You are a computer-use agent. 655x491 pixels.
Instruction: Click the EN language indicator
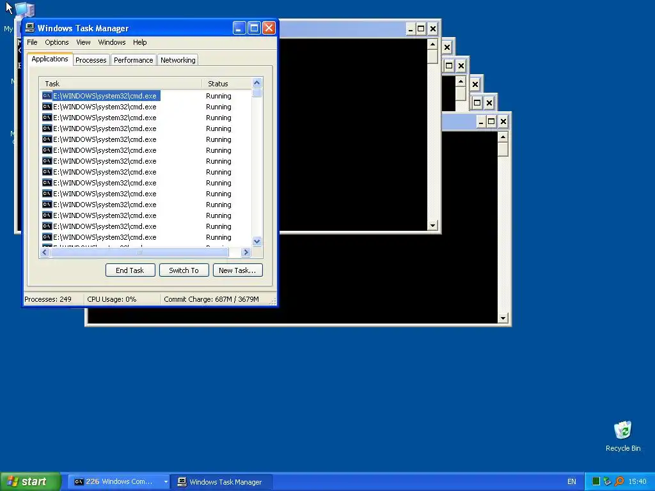571,482
